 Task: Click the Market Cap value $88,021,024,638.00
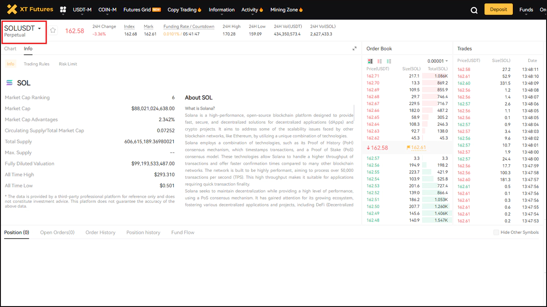(153, 109)
